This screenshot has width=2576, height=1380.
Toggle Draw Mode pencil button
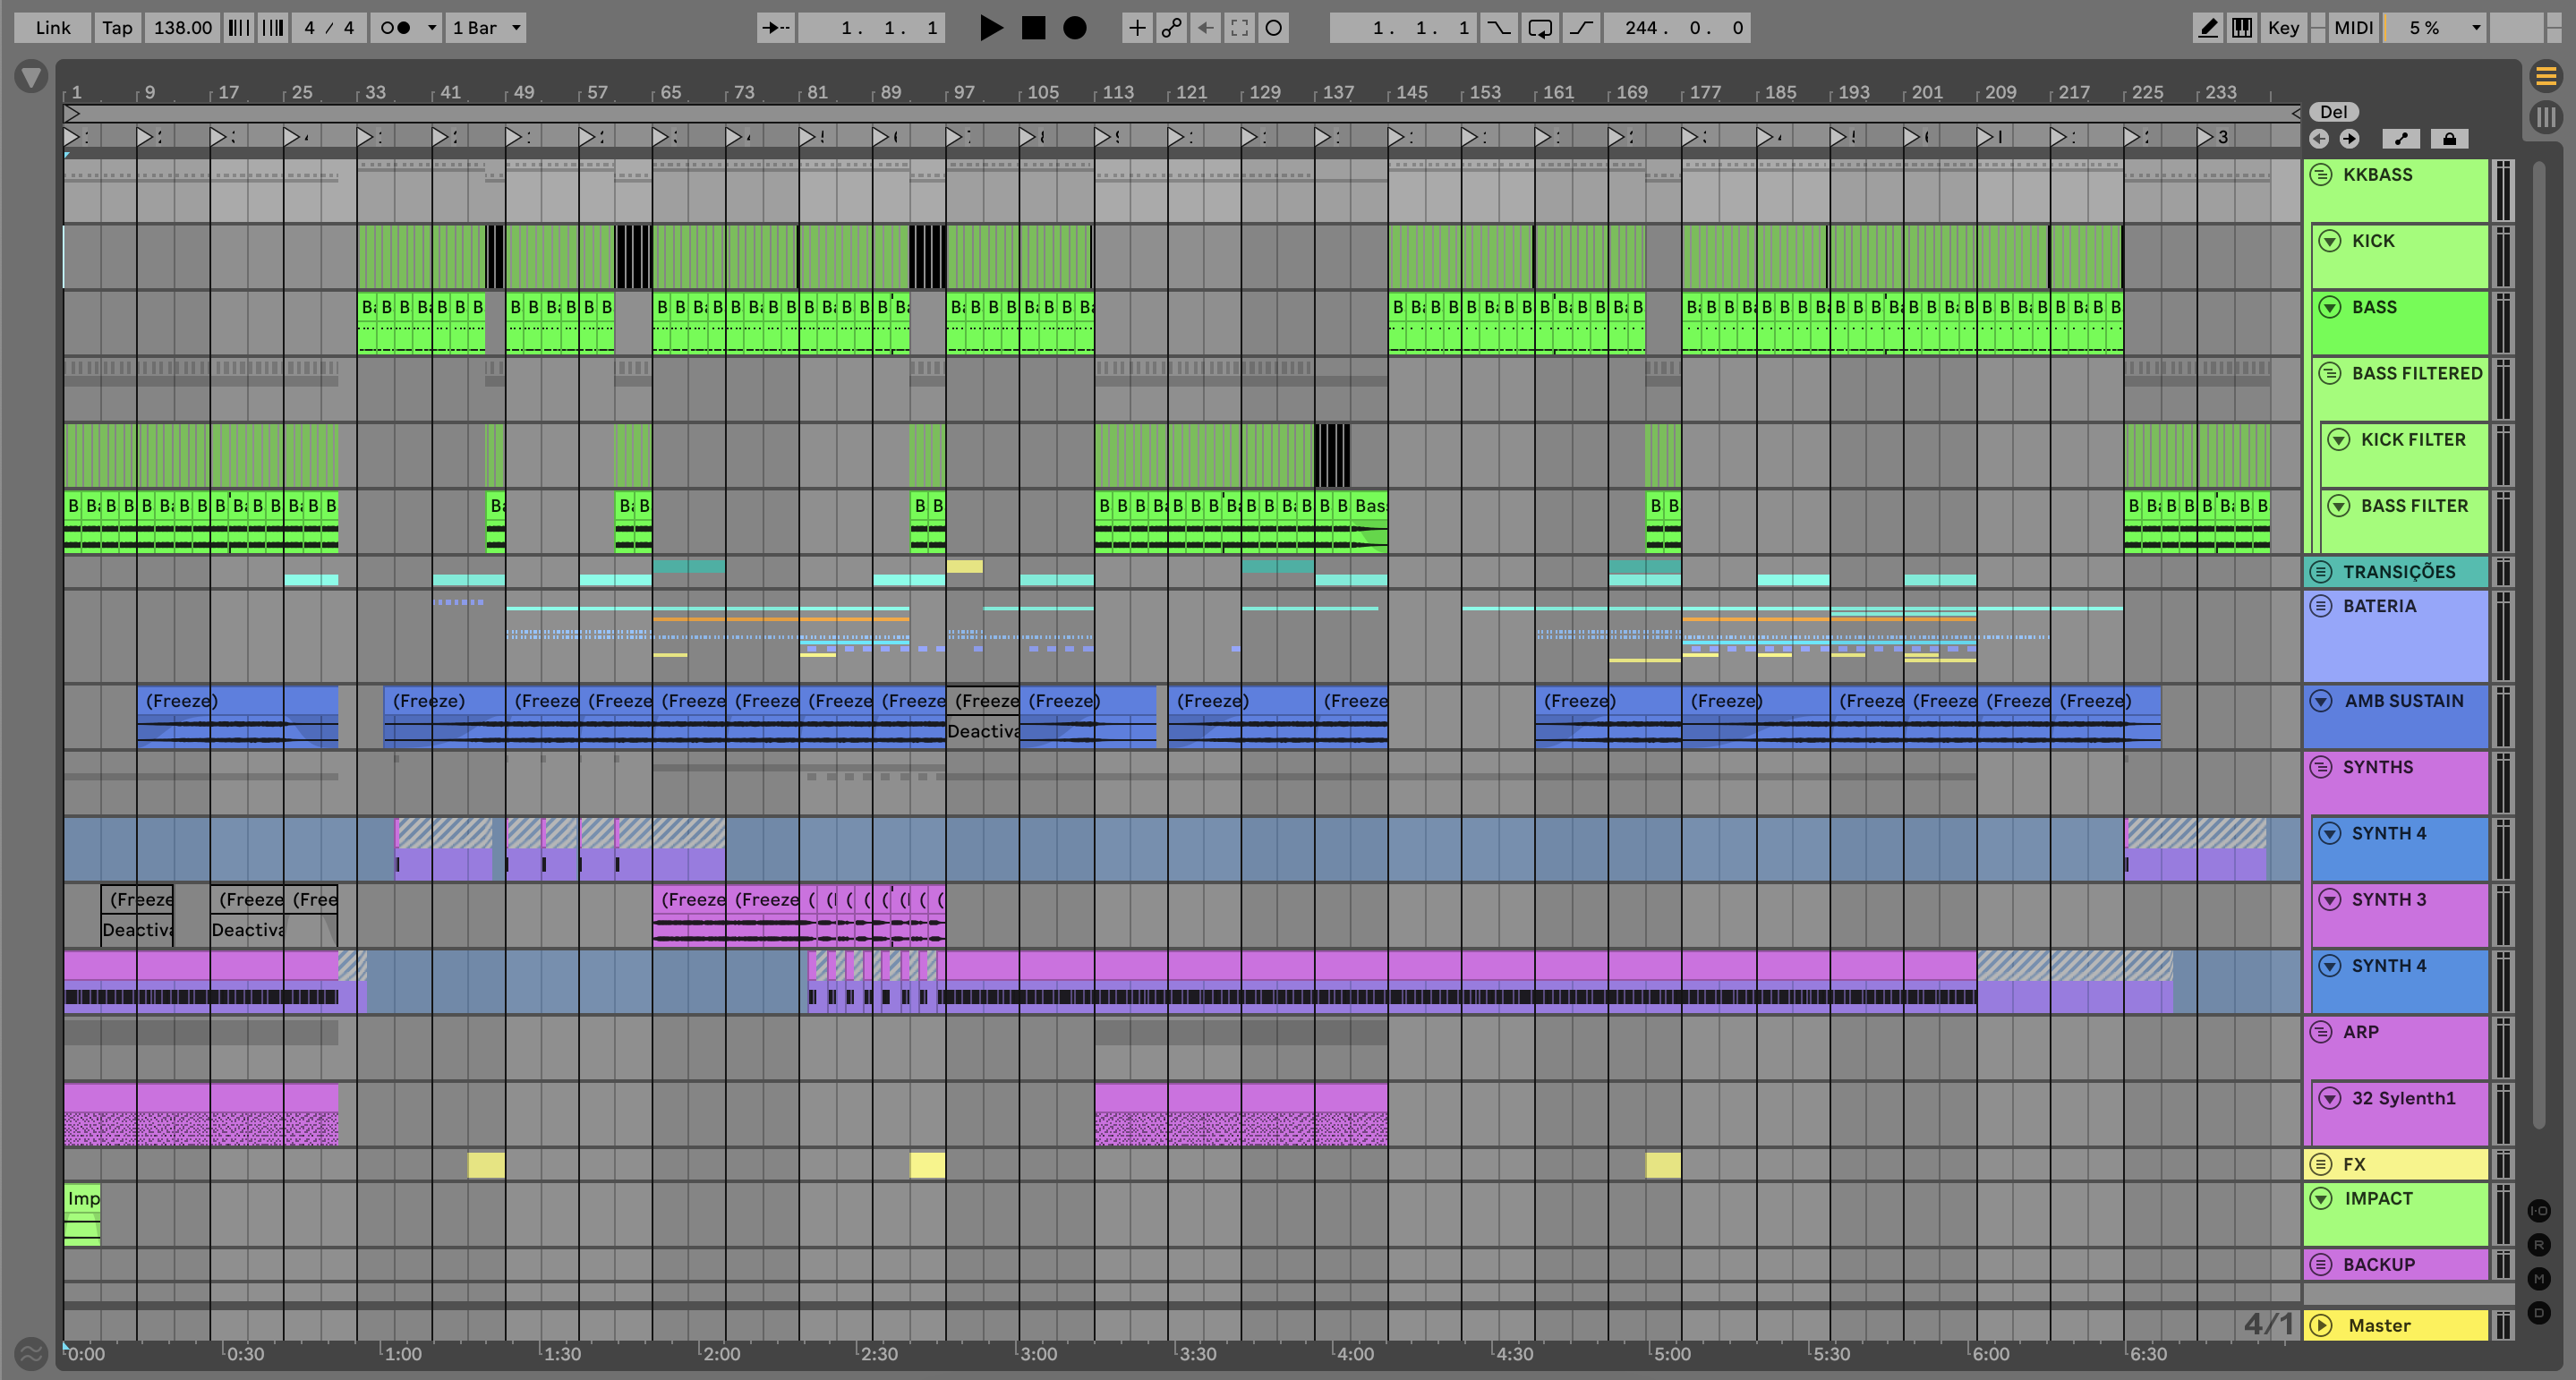(2207, 28)
